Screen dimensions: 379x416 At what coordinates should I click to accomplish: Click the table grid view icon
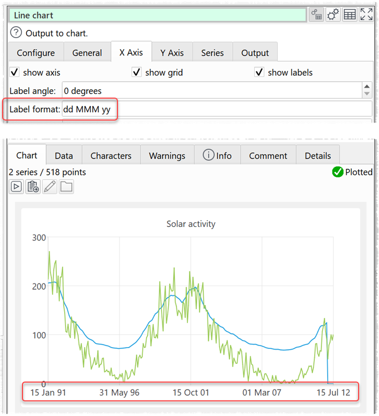coord(350,15)
